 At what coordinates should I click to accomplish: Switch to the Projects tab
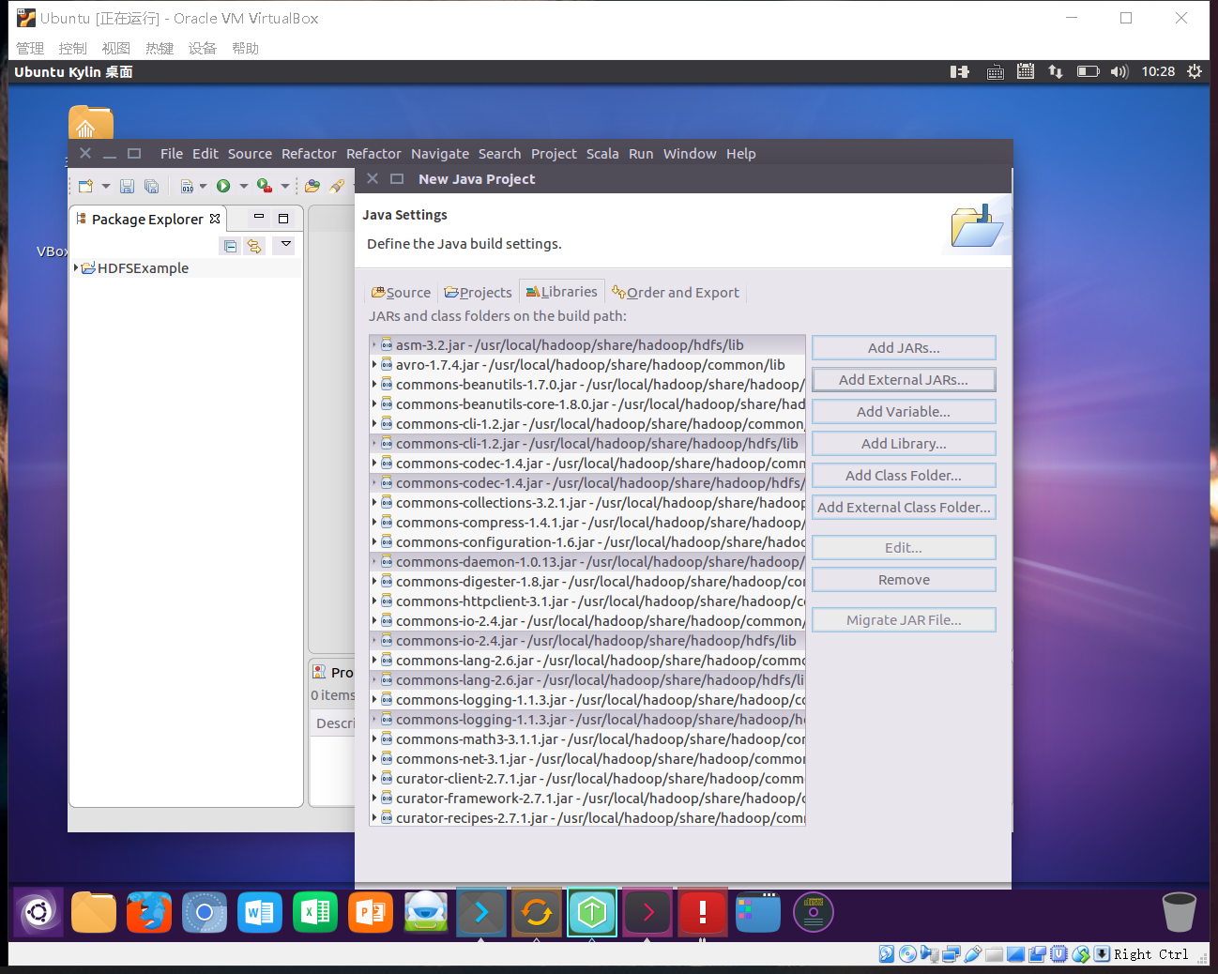(x=478, y=293)
